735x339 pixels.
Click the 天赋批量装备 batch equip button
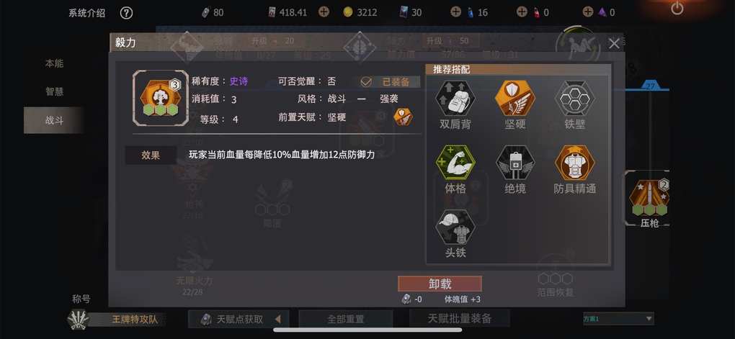click(x=460, y=319)
